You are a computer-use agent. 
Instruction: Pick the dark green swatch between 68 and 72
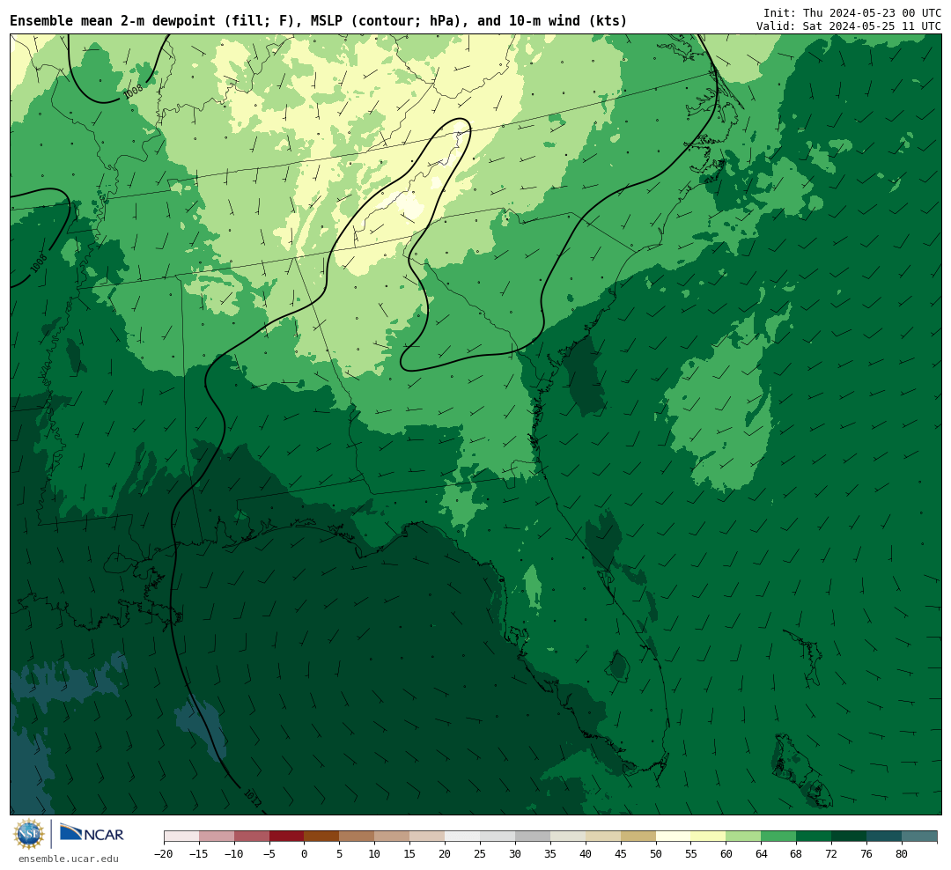point(815,837)
